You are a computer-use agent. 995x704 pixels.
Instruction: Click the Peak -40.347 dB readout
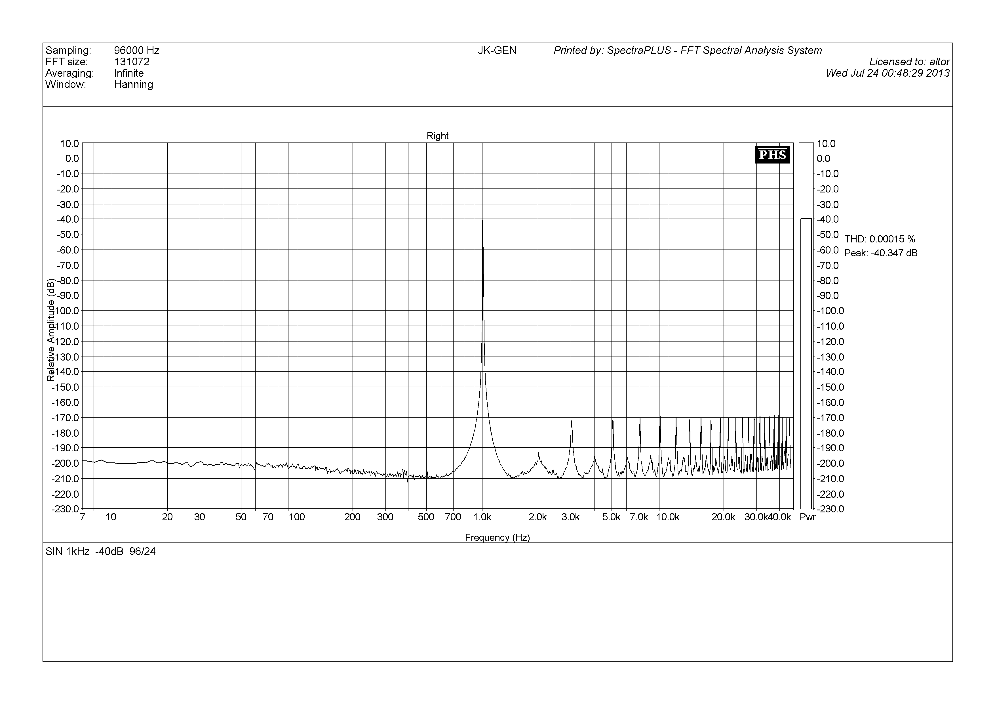point(881,253)
